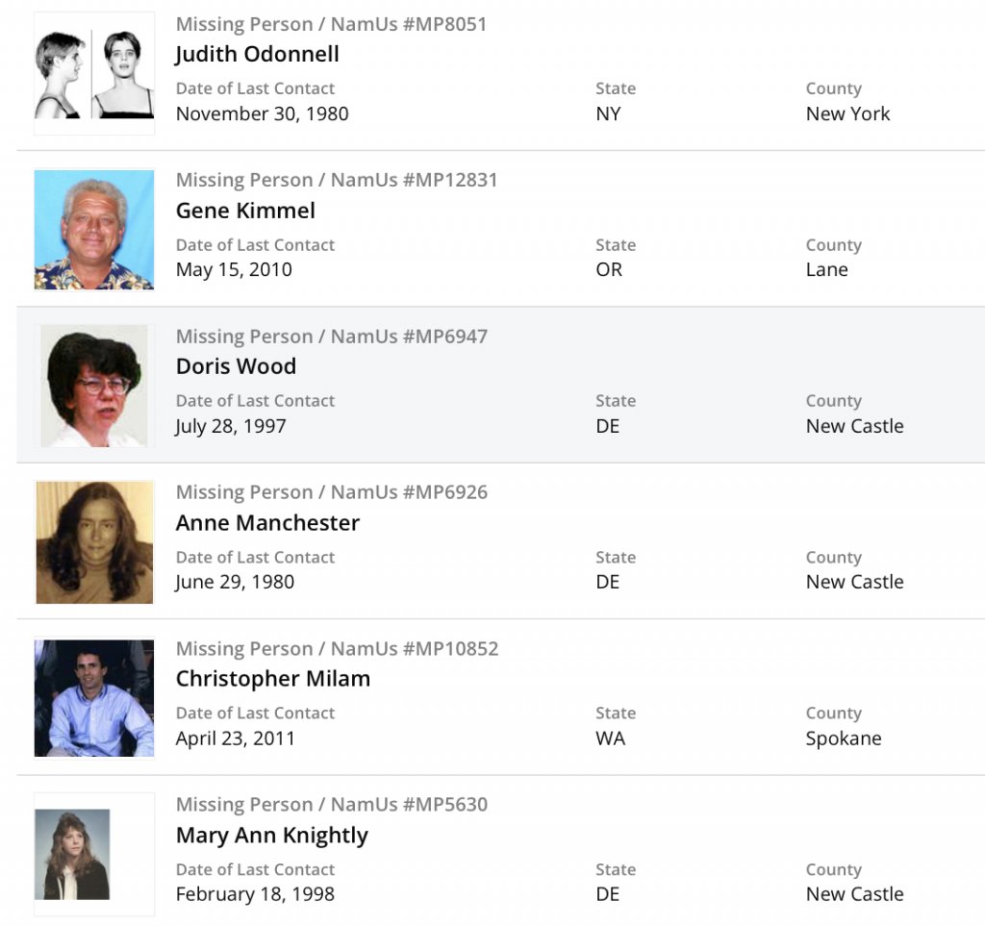Click the Lane county value
Image resolution: width=985 pixels, height=926 pixels.
tap(827, 269)
